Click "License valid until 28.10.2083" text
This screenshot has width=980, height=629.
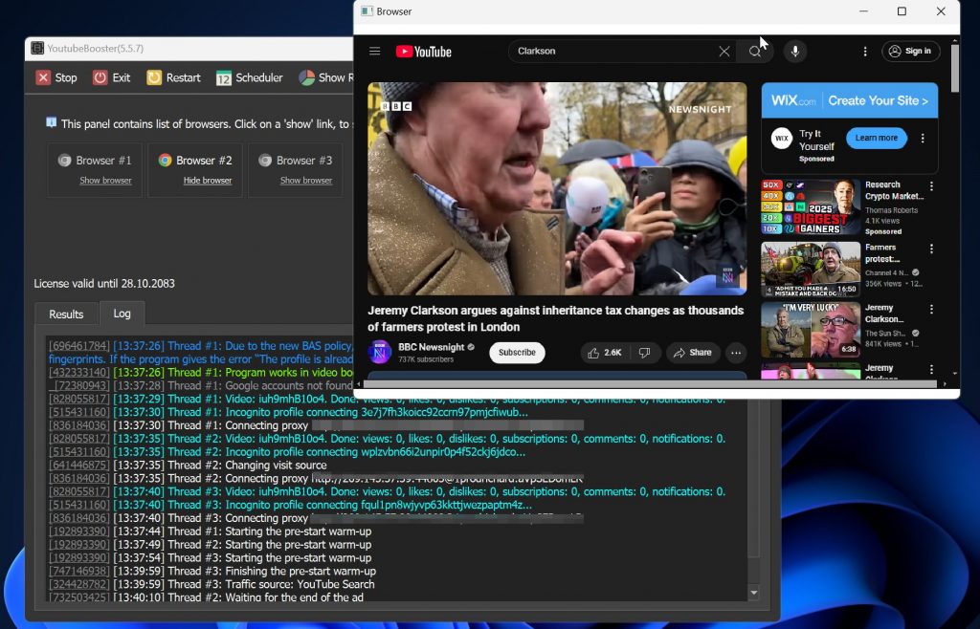[104, 283]
